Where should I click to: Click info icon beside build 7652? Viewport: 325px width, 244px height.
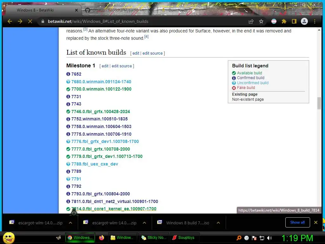tap(68, 74)
